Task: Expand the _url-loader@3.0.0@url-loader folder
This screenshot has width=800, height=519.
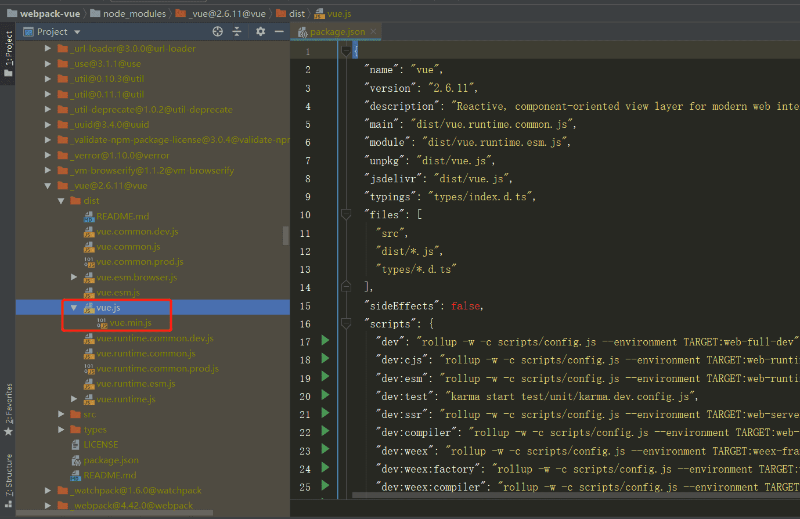Action: (x=48, y=48)
